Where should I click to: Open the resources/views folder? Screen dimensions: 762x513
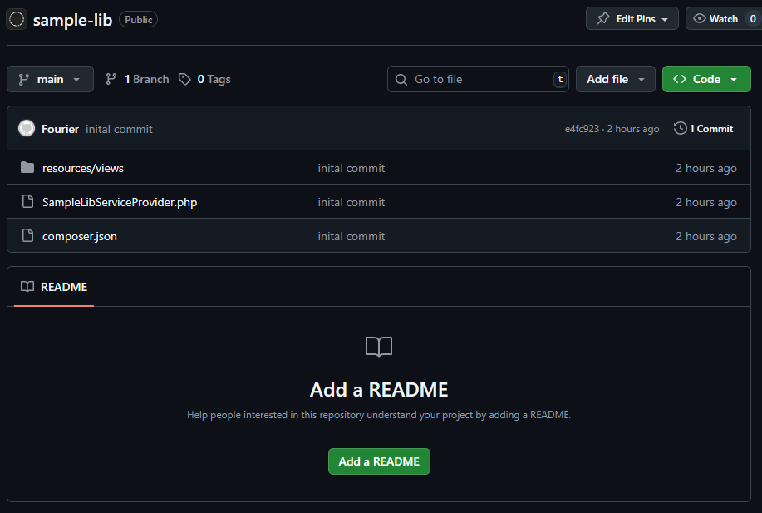[x=83, y=168]
